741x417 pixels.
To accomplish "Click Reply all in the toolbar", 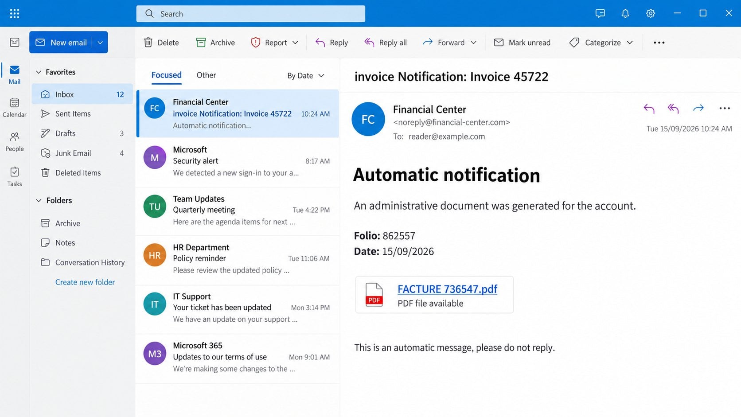I will tap(385, 43).
